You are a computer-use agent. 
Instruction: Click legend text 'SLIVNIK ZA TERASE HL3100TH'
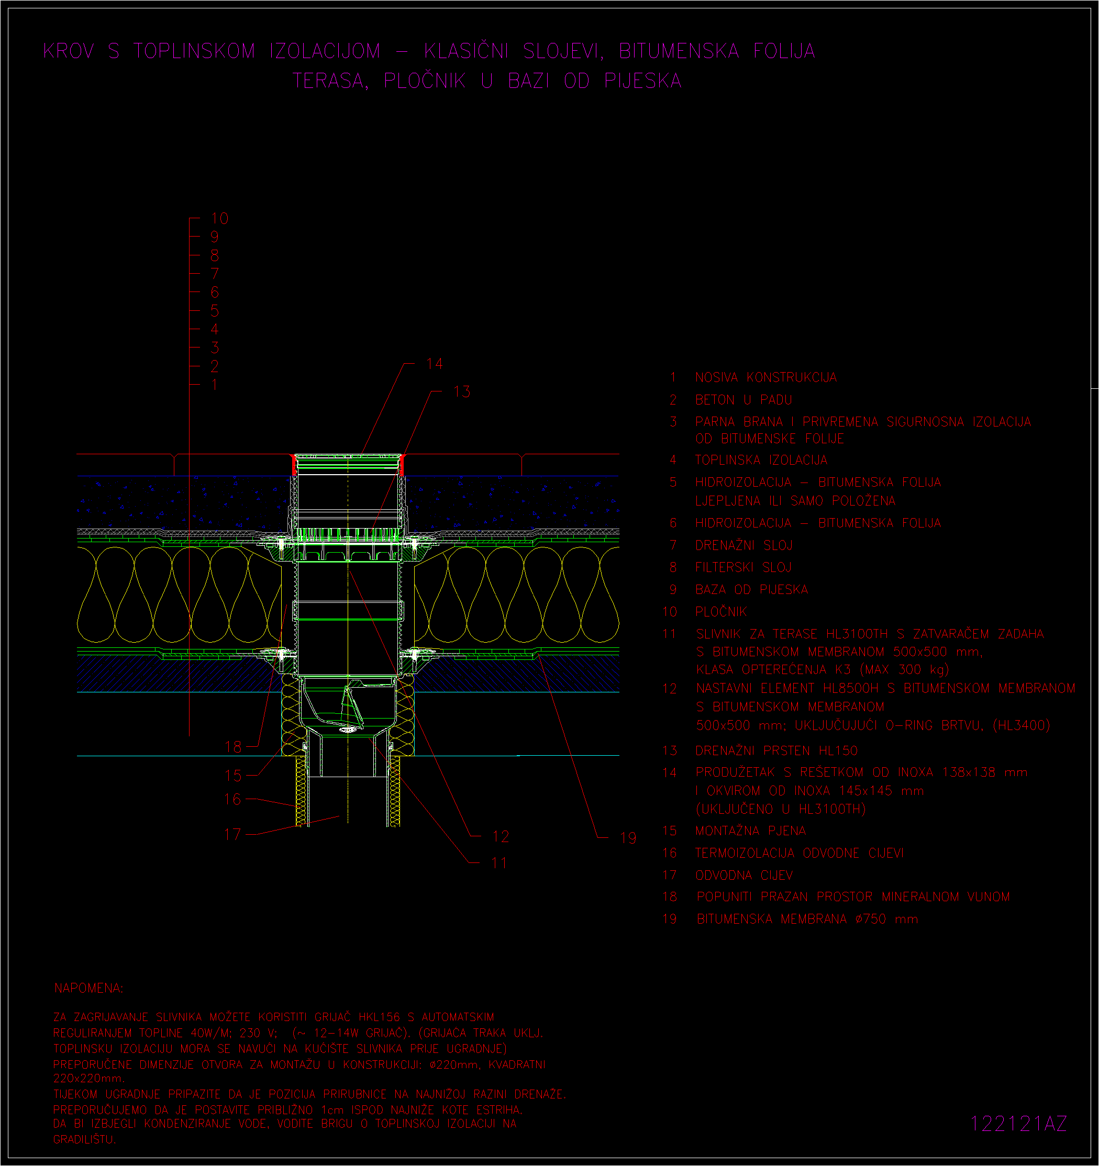pyautogui.click(x=792, y=634)
